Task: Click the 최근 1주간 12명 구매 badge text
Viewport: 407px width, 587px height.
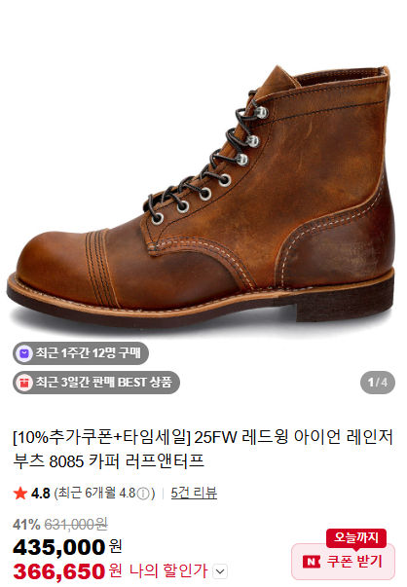Action: (x=88, y=353)
